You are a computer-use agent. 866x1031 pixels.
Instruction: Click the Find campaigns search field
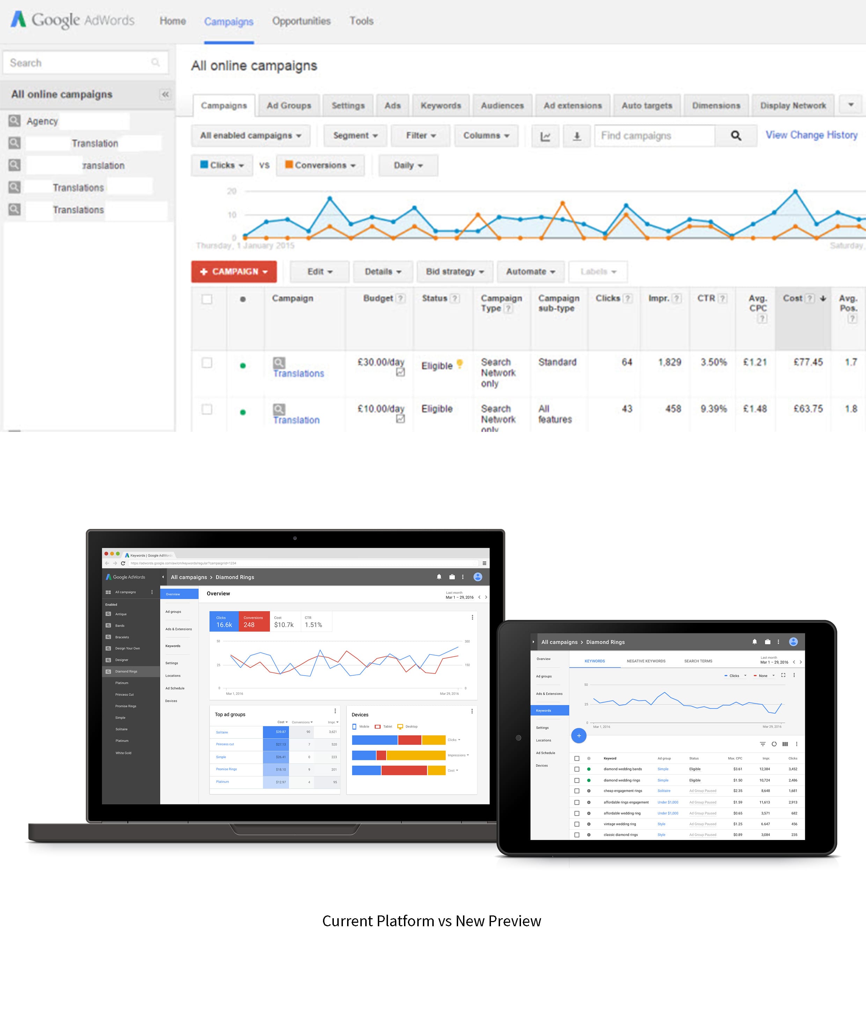coord(655,136)
